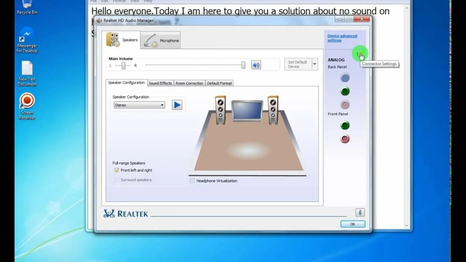The height and width of the screenshot is (262, 466).
Task: Click the 'Hello everyone' text line in editor
Action: pyautogui.click(x=240, y=11)
